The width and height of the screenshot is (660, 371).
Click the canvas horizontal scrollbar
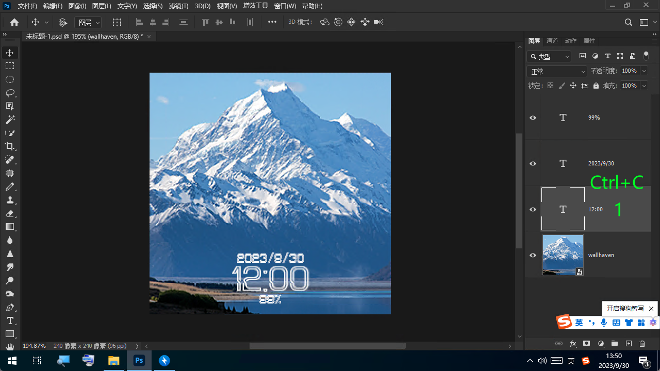pyautogui.click(x=327, y=346)
